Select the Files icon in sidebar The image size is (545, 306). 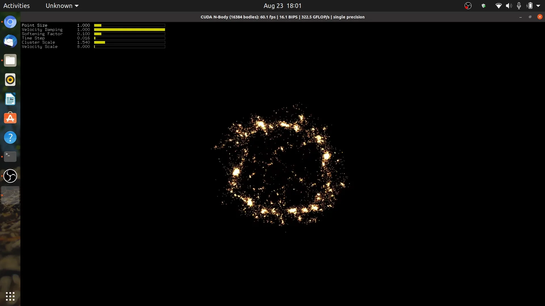click(10, 60)
